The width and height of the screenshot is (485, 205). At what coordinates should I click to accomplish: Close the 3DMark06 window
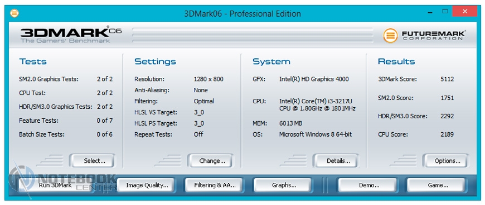pyautogui.click(x=464, y=12)
